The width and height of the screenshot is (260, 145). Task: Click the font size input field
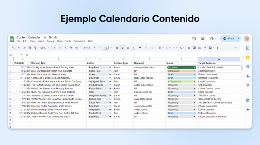[106, 48]
